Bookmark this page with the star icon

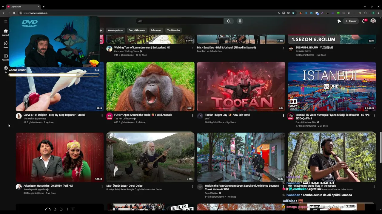[293, 13]
